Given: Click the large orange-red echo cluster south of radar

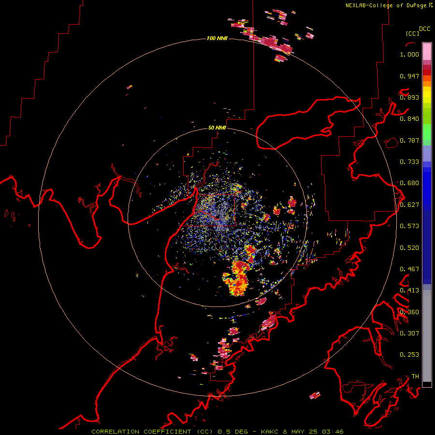Looking at the screenshot, I should click(237, 278).
